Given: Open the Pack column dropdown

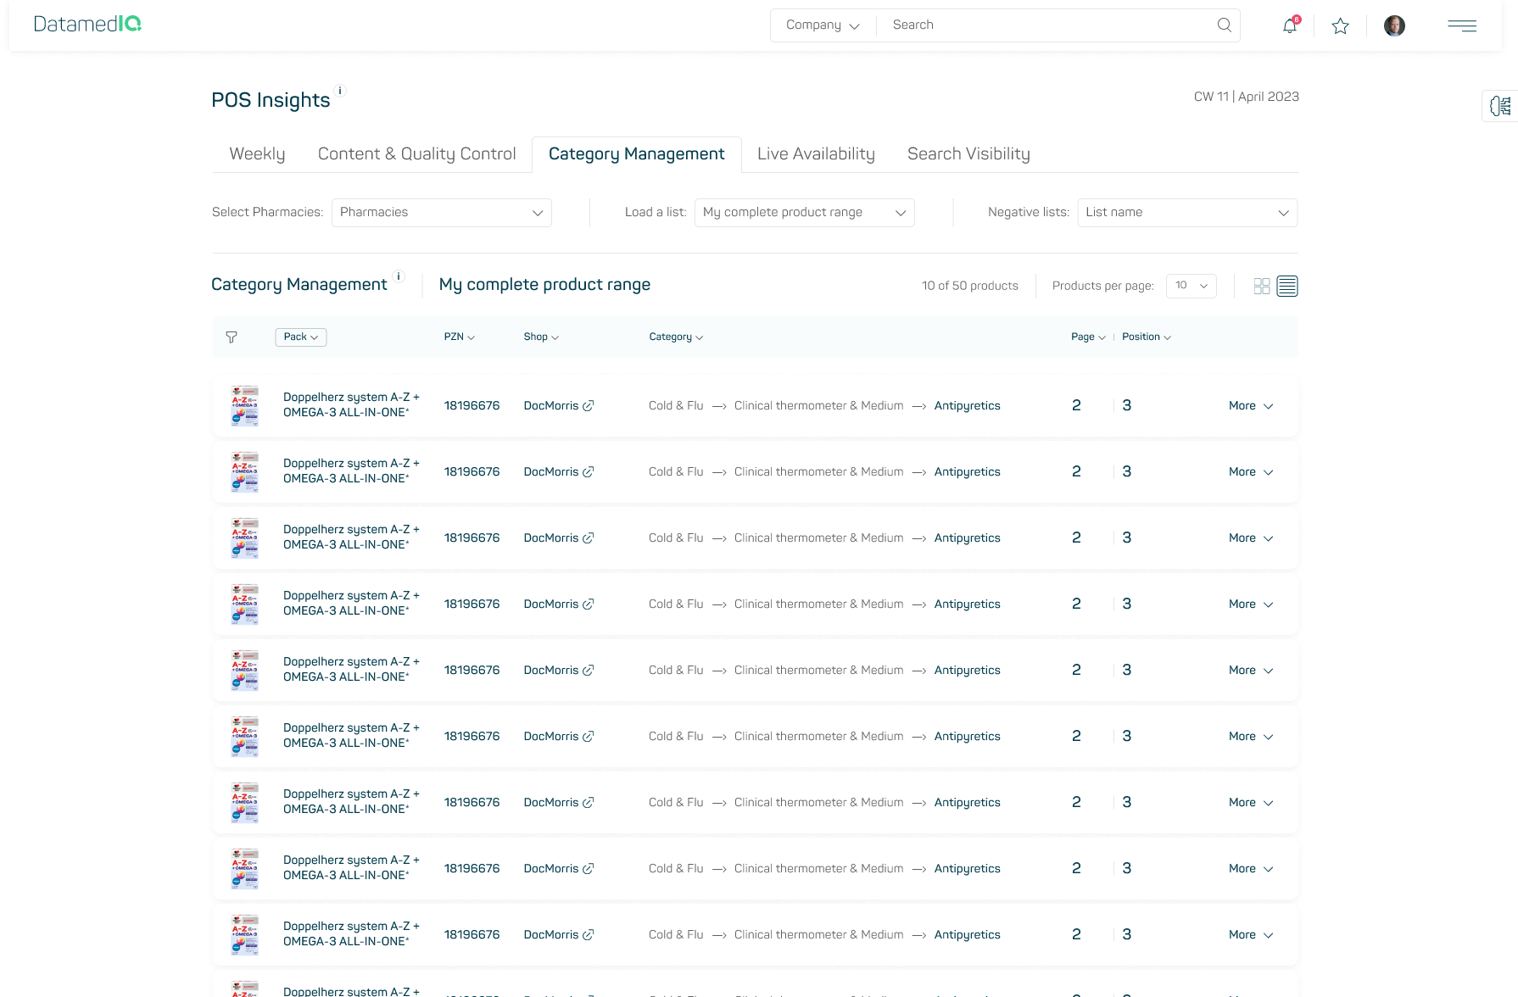Looking at the screenshot, I should (x=301, y=337).
